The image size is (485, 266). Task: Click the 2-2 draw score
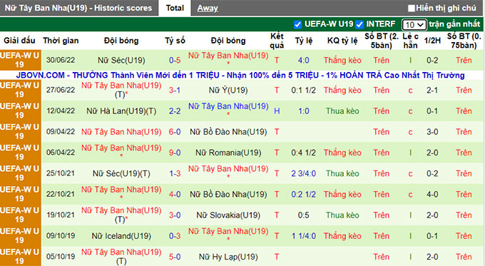175,111
